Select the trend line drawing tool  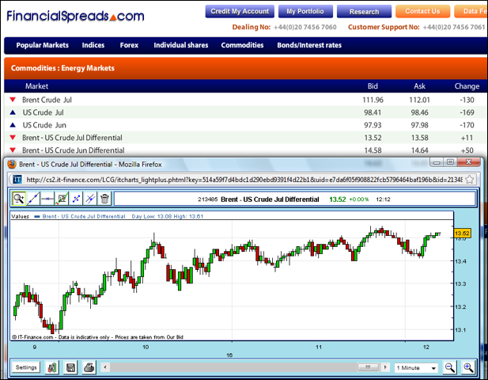tap(33, 199)
